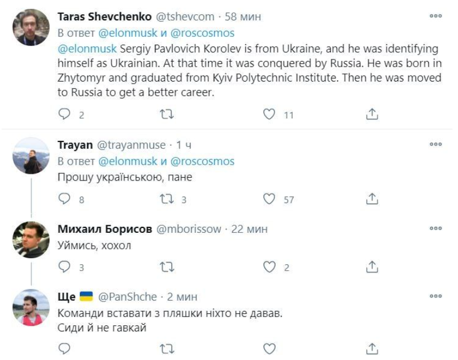Share the tweet by @PanShche
The height and width of the screenshot is (360, 458).
tap(372, 348)
